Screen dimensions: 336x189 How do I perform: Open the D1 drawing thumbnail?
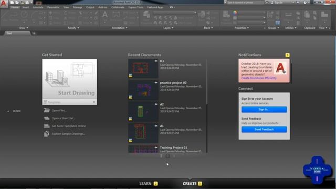tap(143, 68)
